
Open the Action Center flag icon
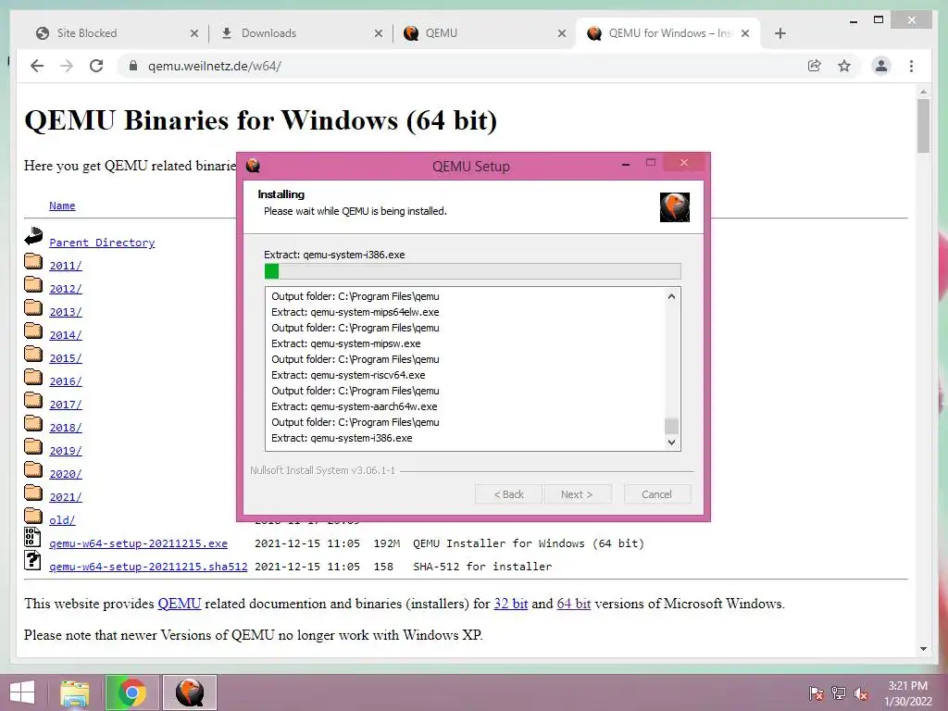(816, 693)
